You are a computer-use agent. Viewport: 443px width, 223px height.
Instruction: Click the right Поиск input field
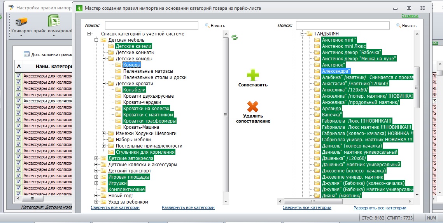(343, 25)
